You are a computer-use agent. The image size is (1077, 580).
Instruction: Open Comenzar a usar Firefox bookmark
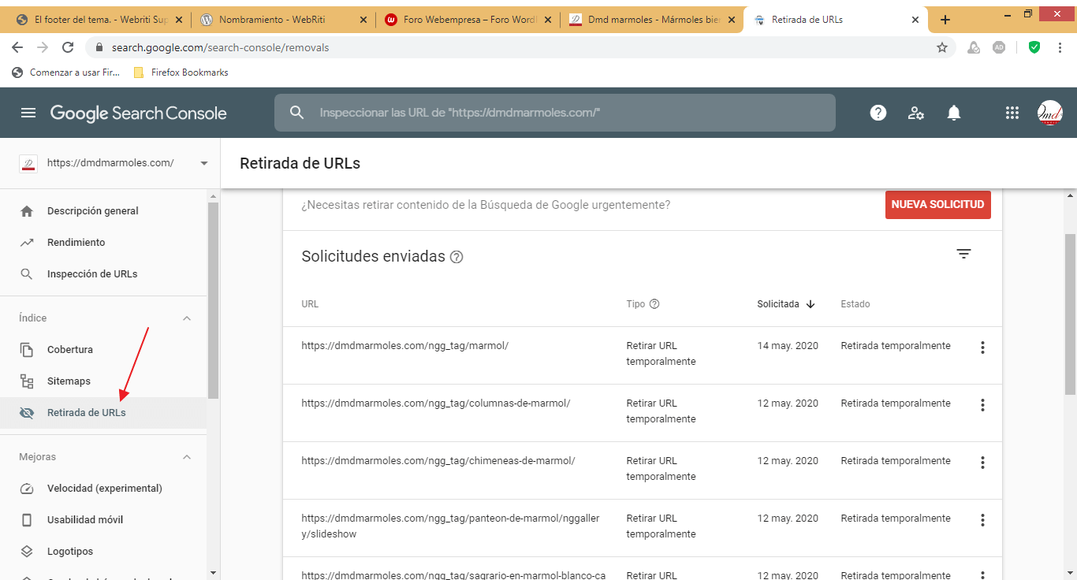[65, 72]
